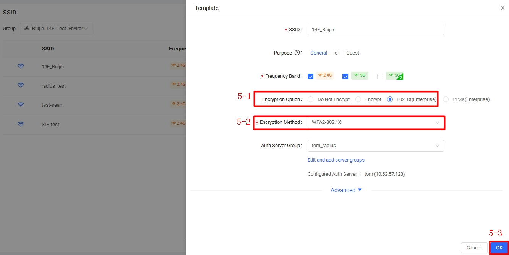Select PPSK(Enterprise) encryption option
Screen dimensions: 509x255
pos(446,99)
